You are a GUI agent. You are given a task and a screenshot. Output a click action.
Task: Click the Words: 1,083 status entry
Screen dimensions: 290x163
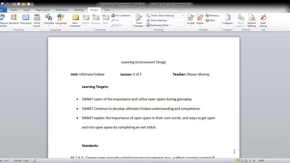[21, 161]
